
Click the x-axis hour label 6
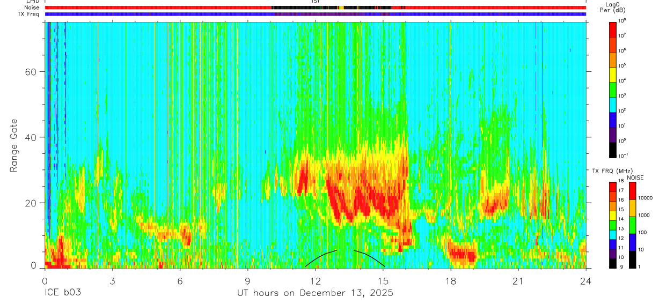point(180,280)
